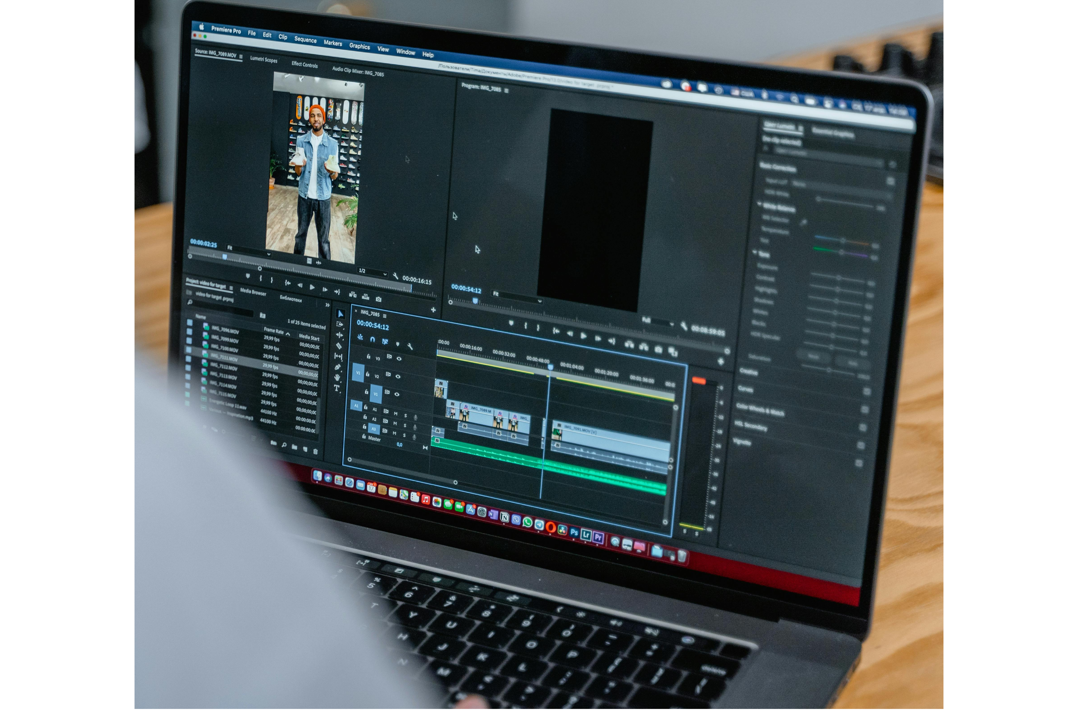
Task: Click the Program monitor button editor plus
Action: click(x=721, y=362)
